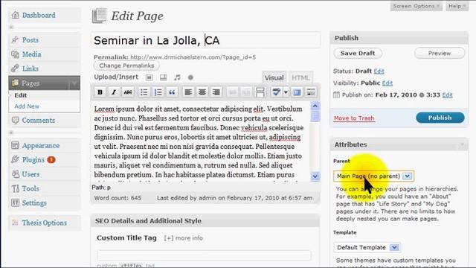
Task: Add video via Upload/Insert
Action: click(x=164, y=77)
